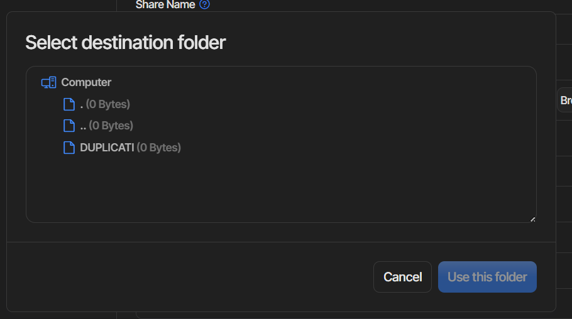Confirm with the Use this folder button
This screenshot has height=319, width=572.
click(487, 277)
